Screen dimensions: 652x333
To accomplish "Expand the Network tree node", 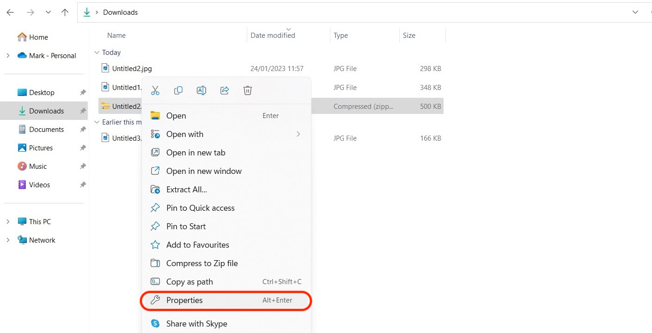I will coord(8,240).
